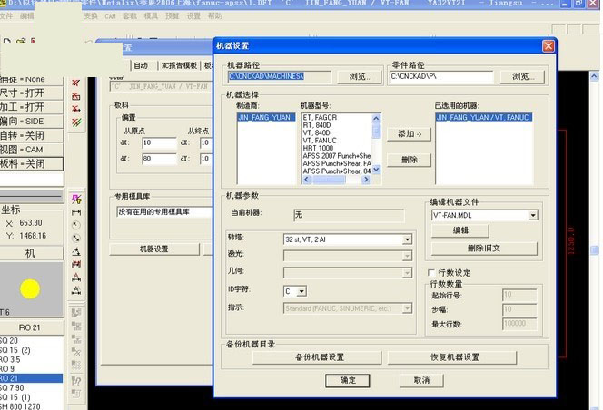Screen dimensions: 603x410
Task: Click the main window vertical scroll-up arrow
Action: click(x=595, y=76)
